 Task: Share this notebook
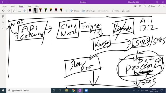[151, 6]
